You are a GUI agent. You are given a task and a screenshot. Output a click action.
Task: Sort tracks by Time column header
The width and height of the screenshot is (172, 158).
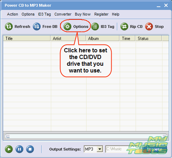click(127, 38)
